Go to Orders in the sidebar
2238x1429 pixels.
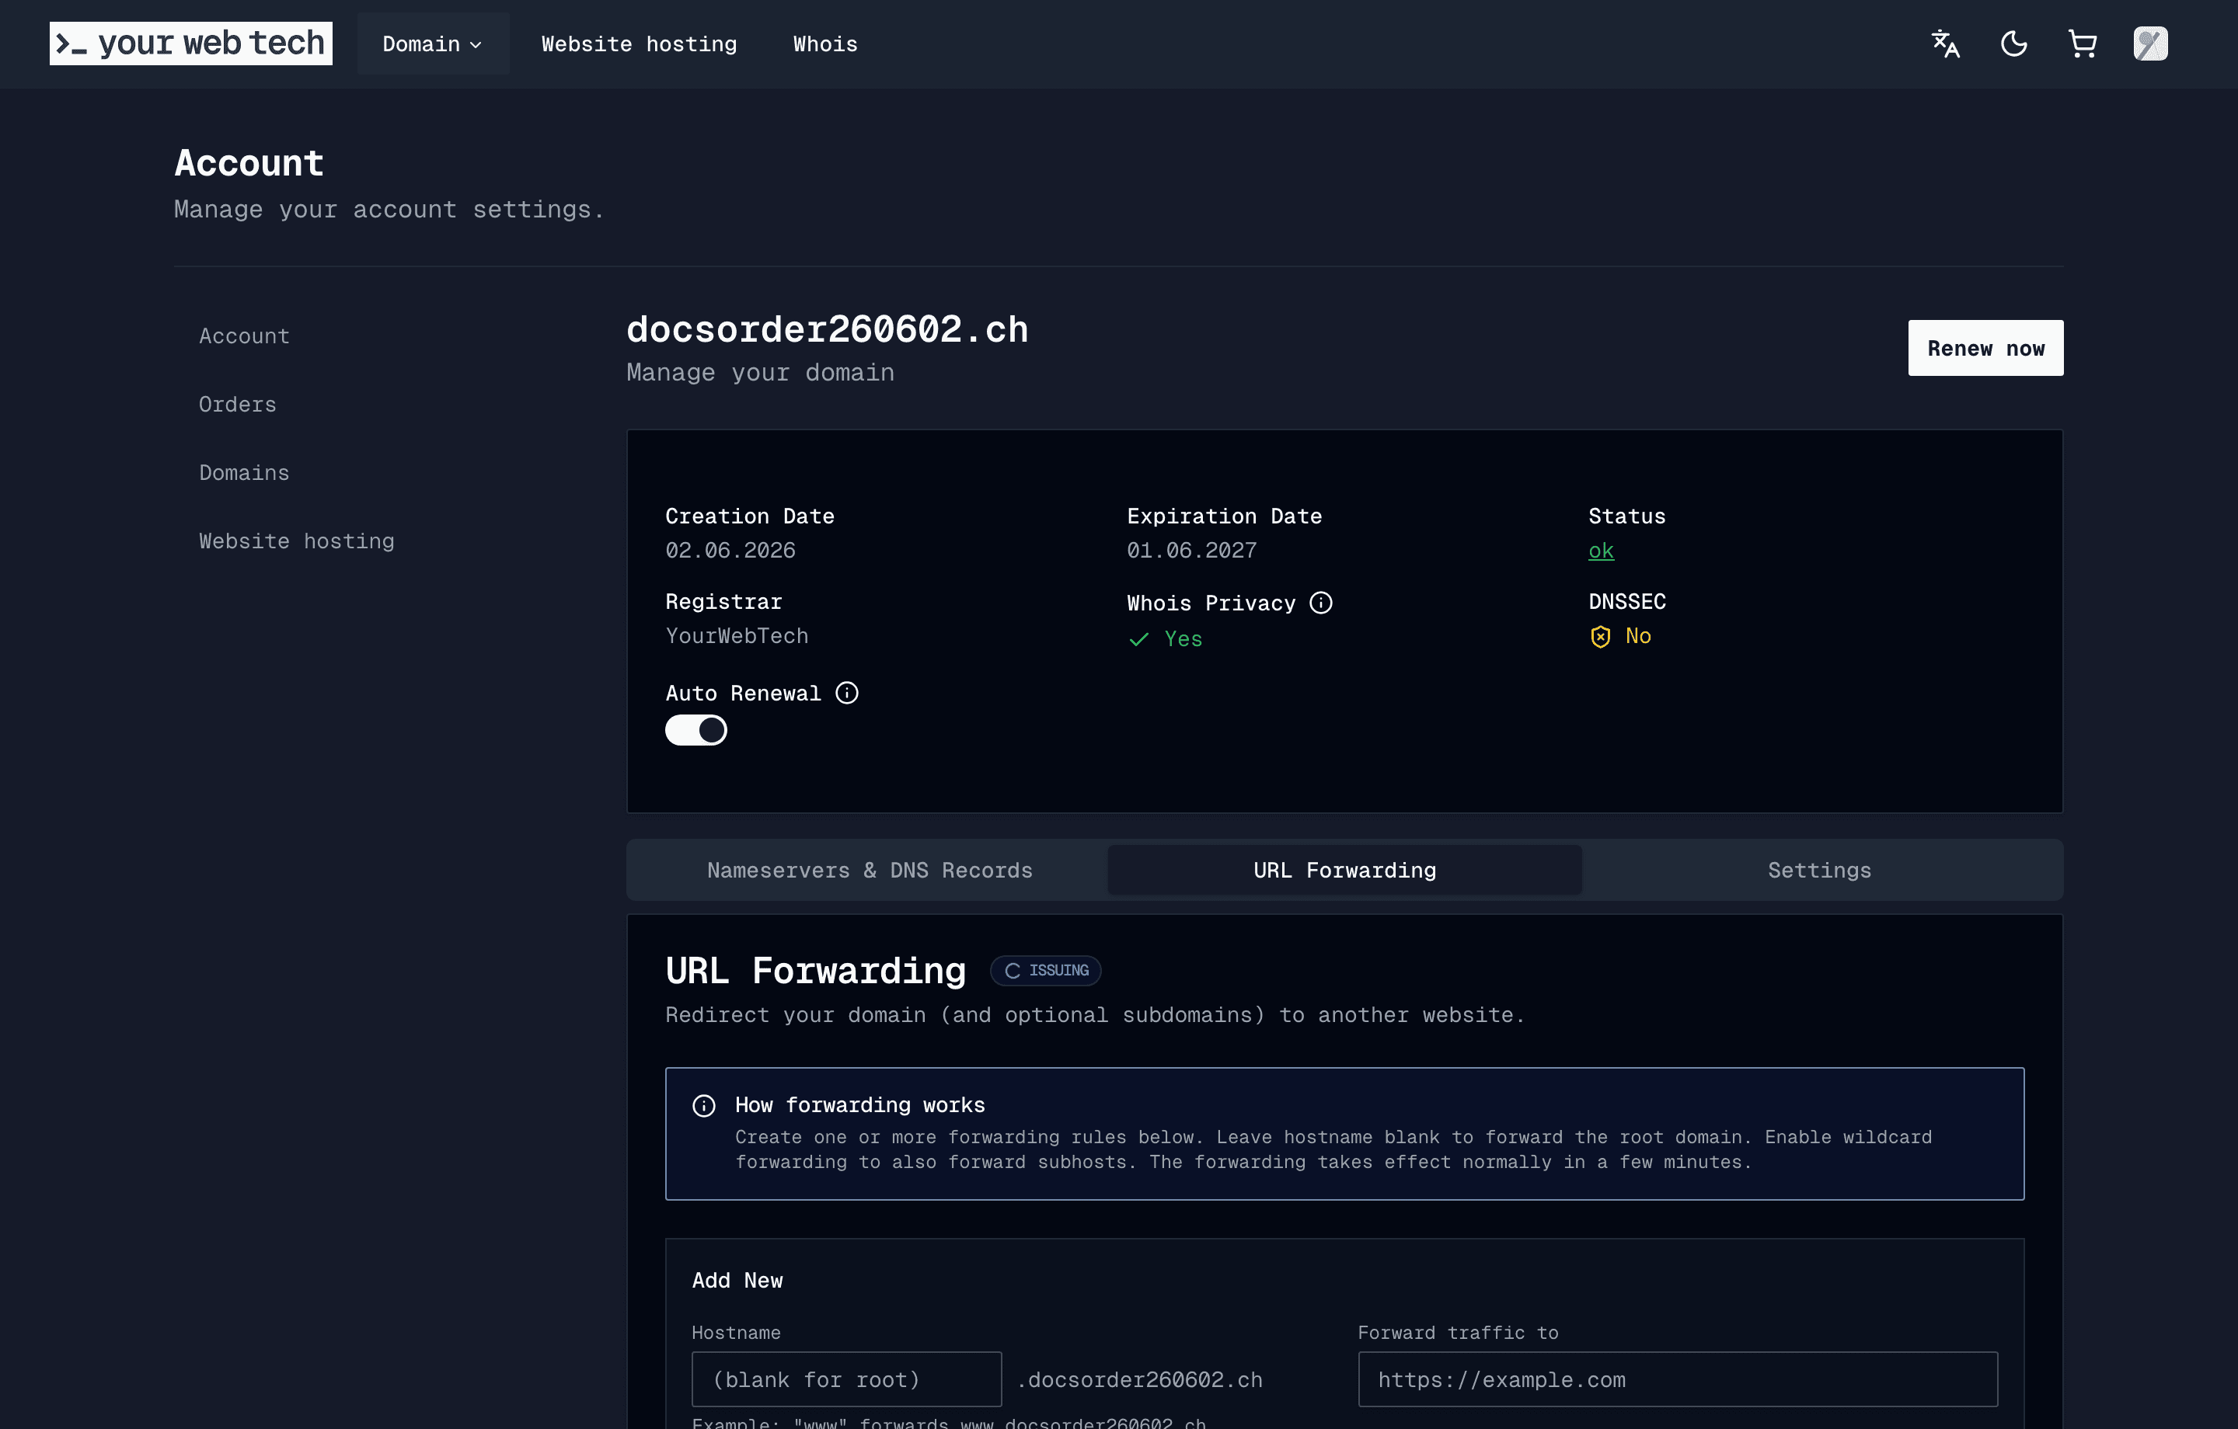coord(238,404)
